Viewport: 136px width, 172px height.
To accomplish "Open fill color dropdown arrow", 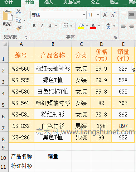I will tap(87, 26).
